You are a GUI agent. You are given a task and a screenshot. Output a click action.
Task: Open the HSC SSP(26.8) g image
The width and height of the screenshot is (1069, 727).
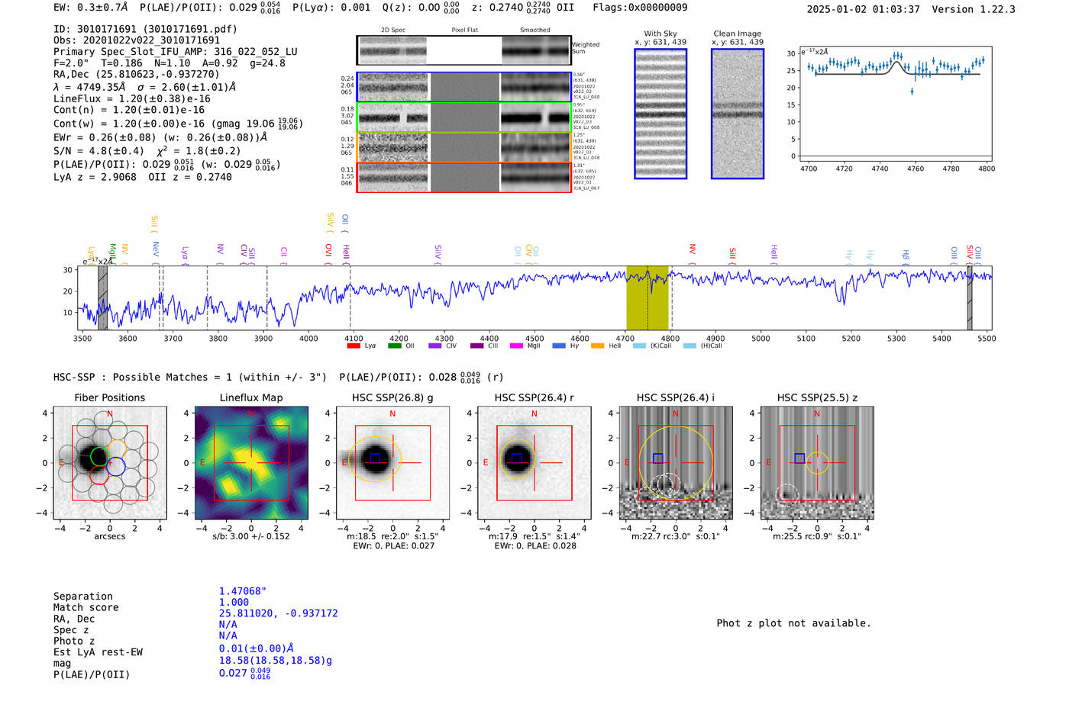point(393,463)
